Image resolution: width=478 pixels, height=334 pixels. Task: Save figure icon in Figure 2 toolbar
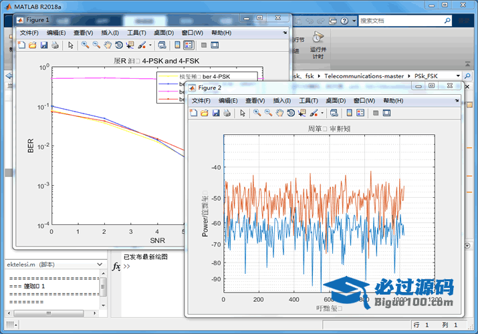216,113
